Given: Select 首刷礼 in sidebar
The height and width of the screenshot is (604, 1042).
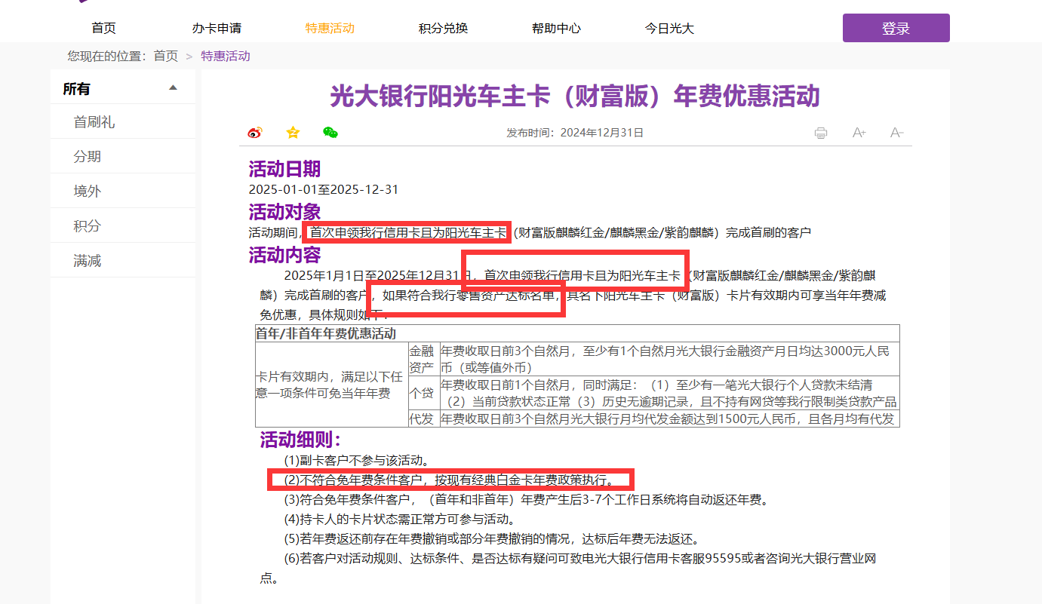Looking at the screenshot, I should pyautogui.click(x=123, y=121).
